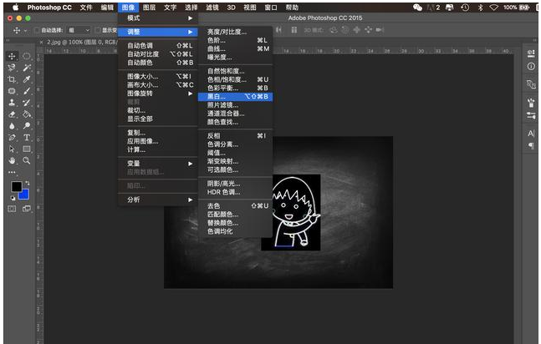Select the Zoom tool
This screenshot has width=541, height=344.
(27, 160)
